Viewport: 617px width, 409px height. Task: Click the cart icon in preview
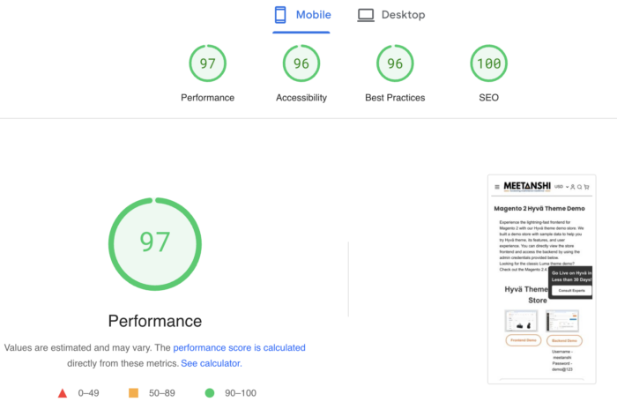coord(586,187)
